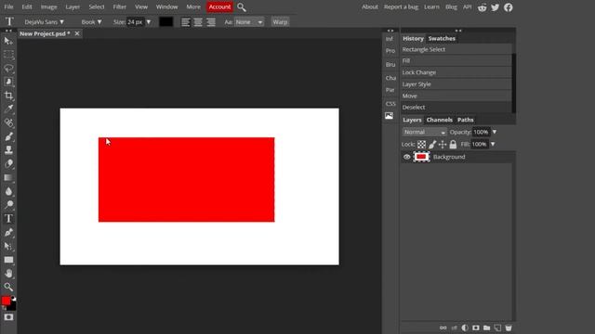Open the Twitter icon link
Viewport: 595px width, 334px height.
(x=495, y=7)
